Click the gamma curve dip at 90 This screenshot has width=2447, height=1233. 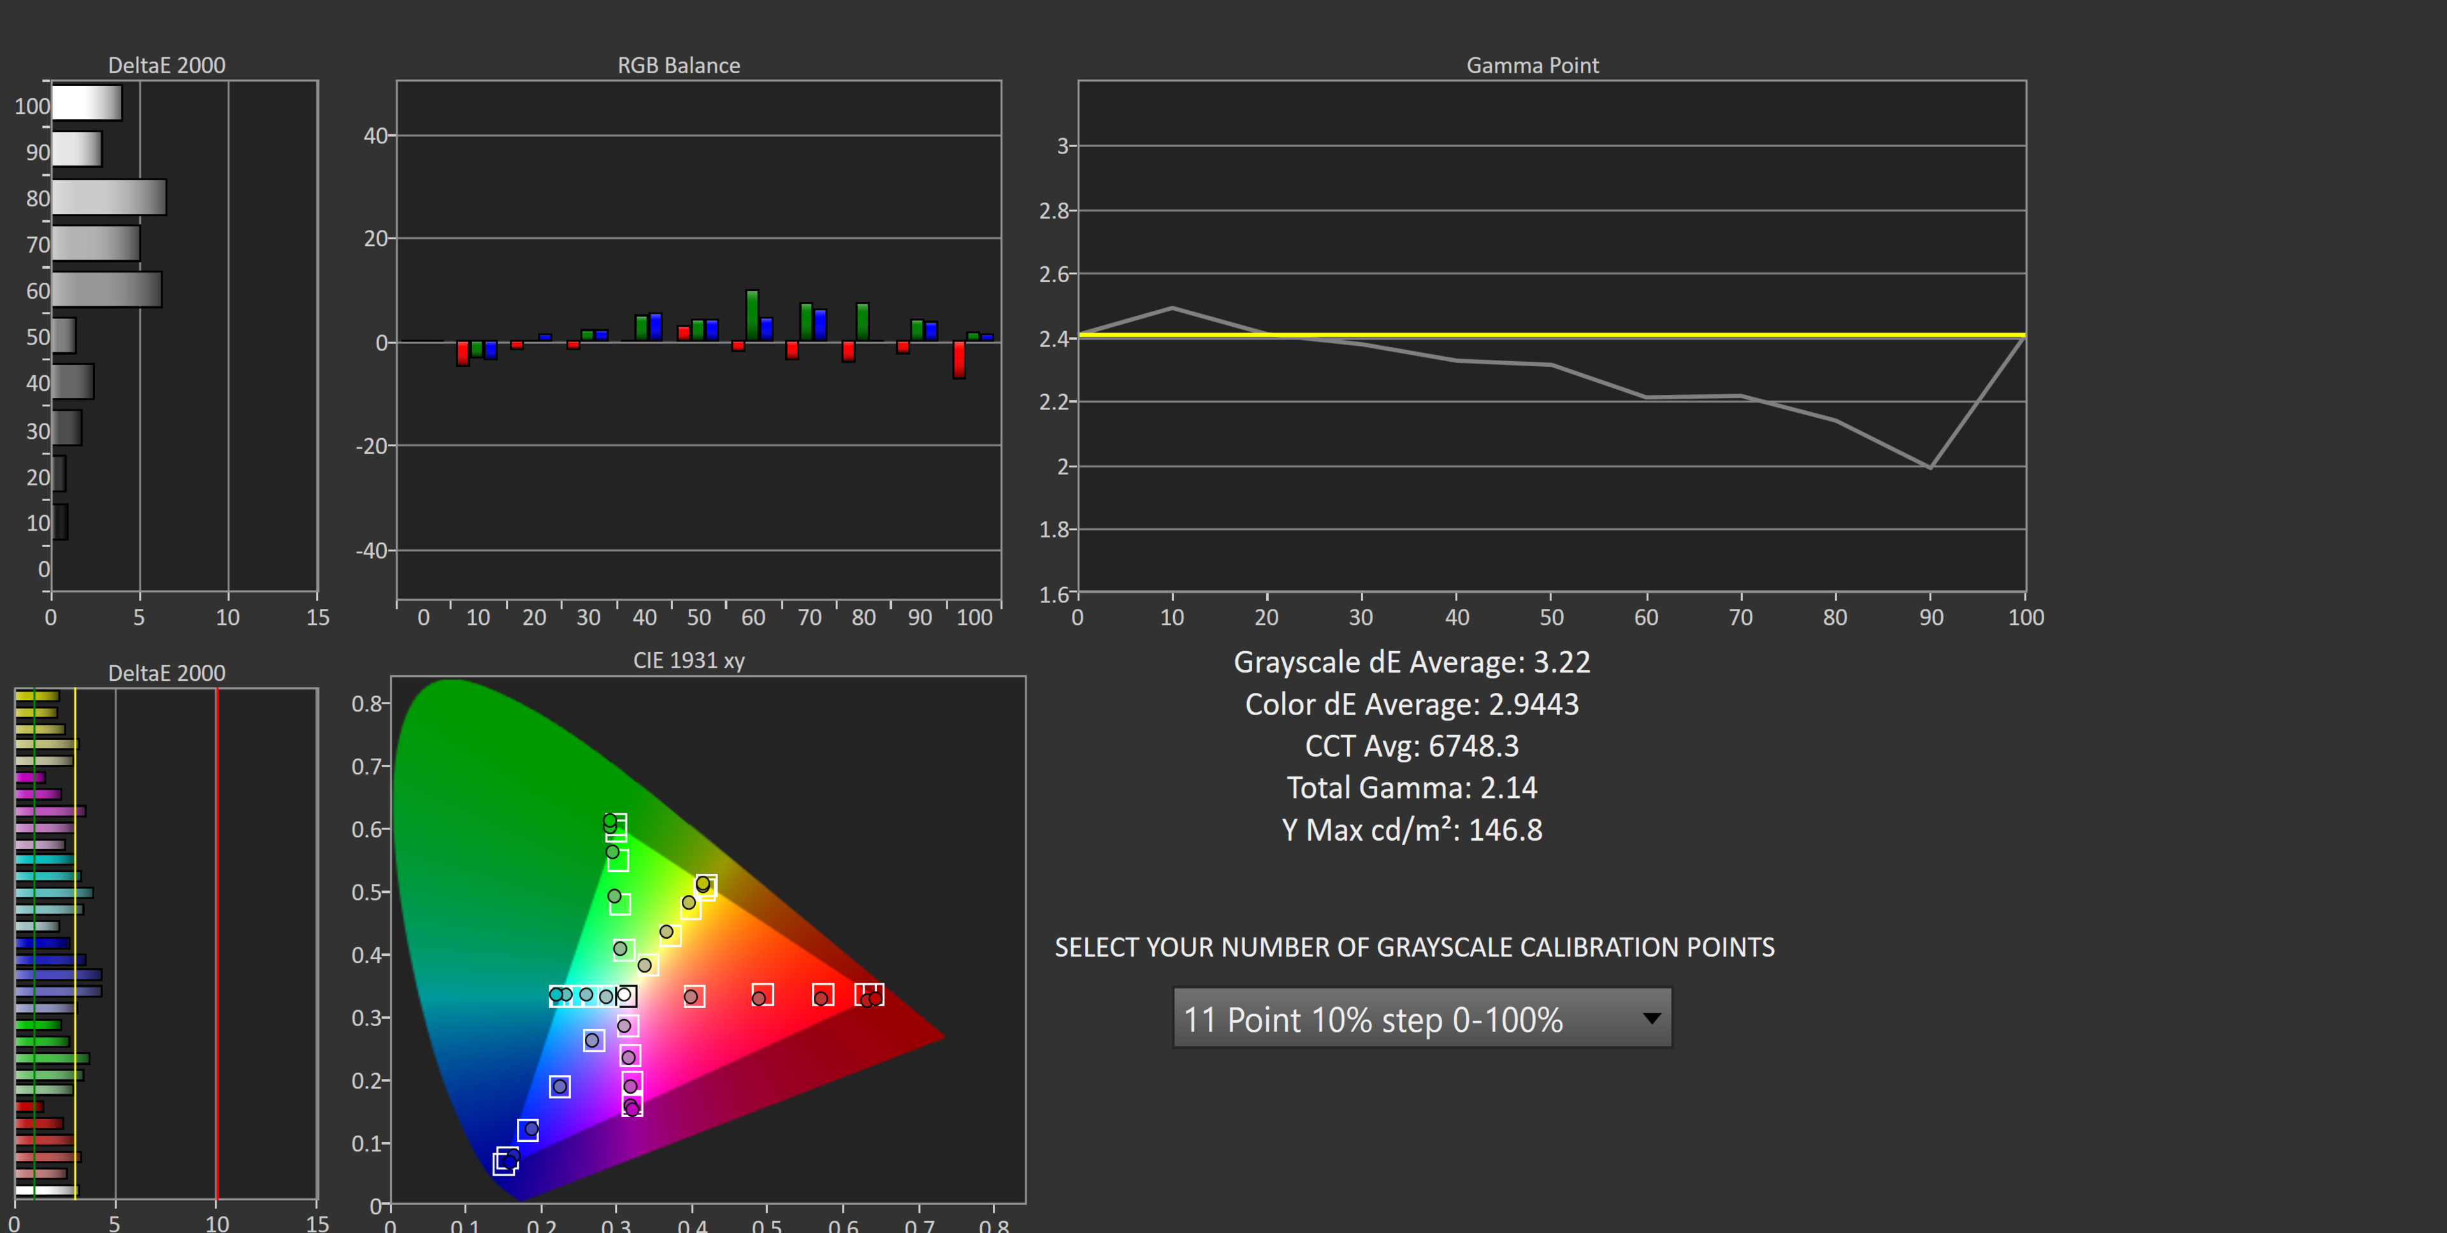1930,466
